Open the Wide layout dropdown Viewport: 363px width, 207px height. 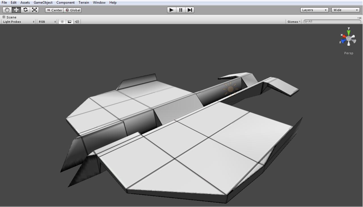tap(345, 10)
